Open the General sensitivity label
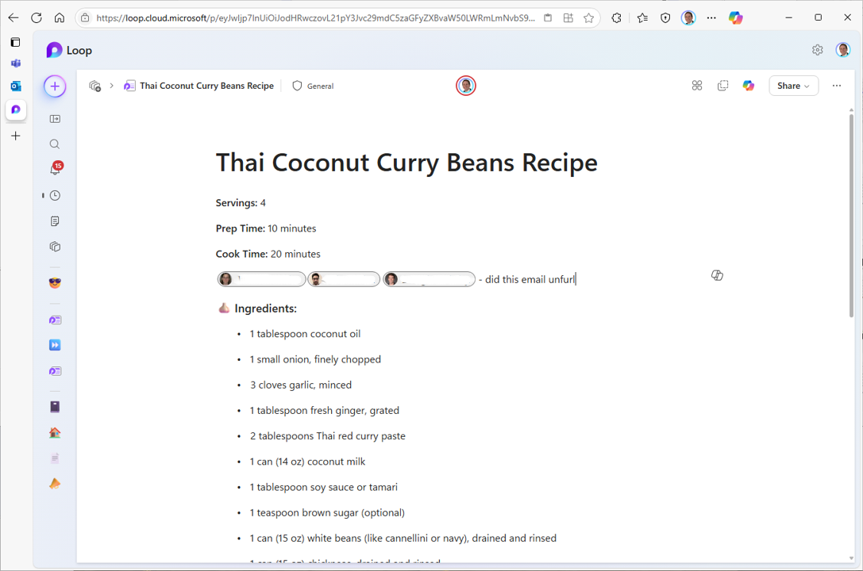863x571 pixels. (313, 86)
